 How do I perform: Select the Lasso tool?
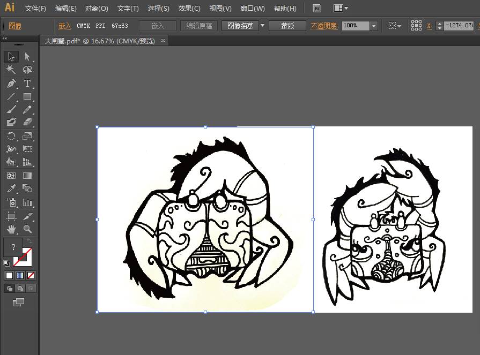[27, 70]
